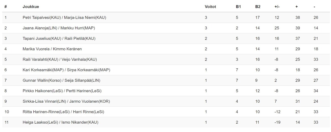The height and width of the screenshot is (132, 331).
Task: Click the rank number 11 cell
Action: (x=7, y=122)
